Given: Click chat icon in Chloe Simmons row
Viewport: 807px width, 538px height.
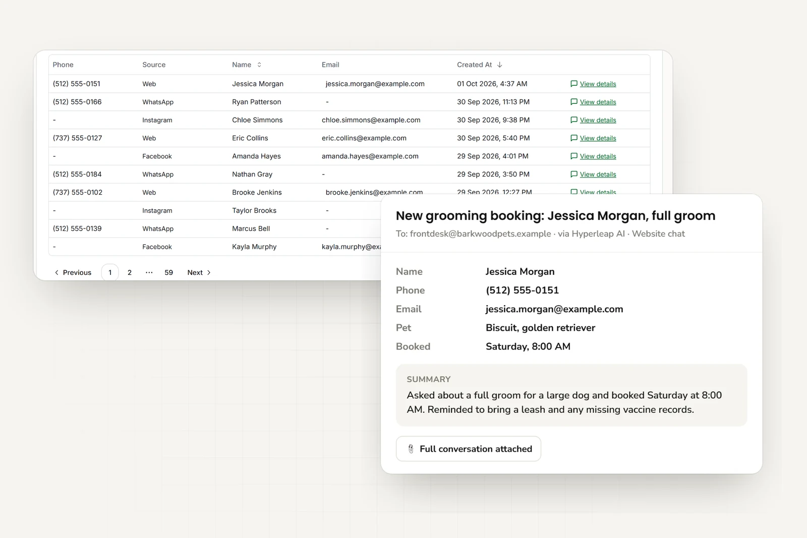Looking at the screenshot, I should (574, 120).
